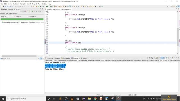Collapse code fold at line 25
This screenshot has height=101, width=180.
coord(48,26)
